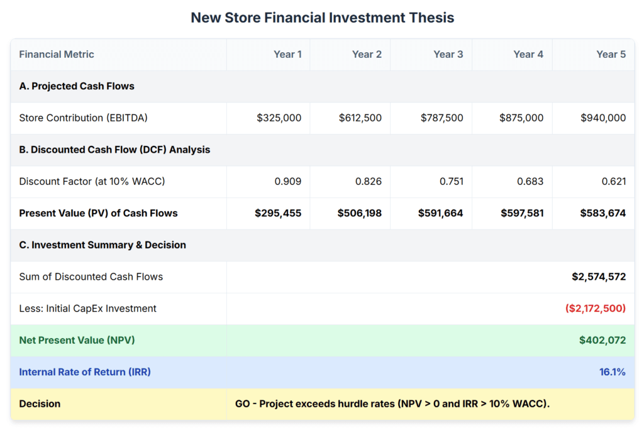644x430 pixels.
Task: Select the discount factor 0.621
Action: pyautogui.click(x=614, y=181)
